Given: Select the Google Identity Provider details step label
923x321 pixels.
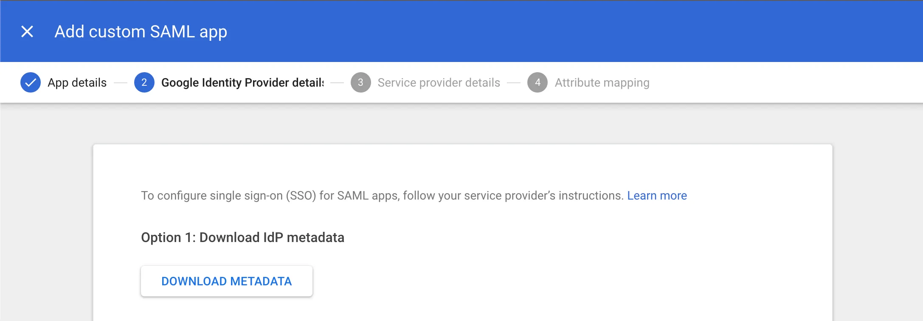Looking at the screenshot, I should click(242, 82).
